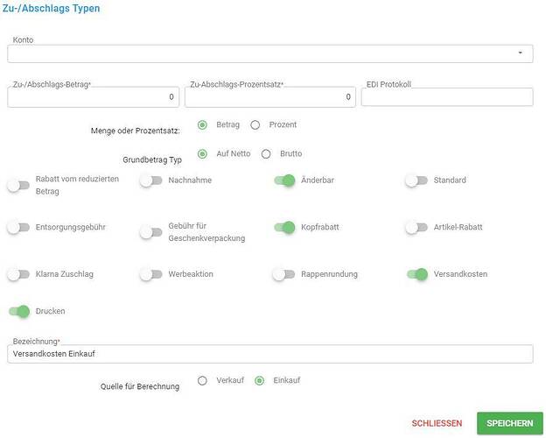Viewport: 546px width, 438px height.
Task: Click the Zu-/Abschlags-Betrag input field
Action: tap(94, 97)
